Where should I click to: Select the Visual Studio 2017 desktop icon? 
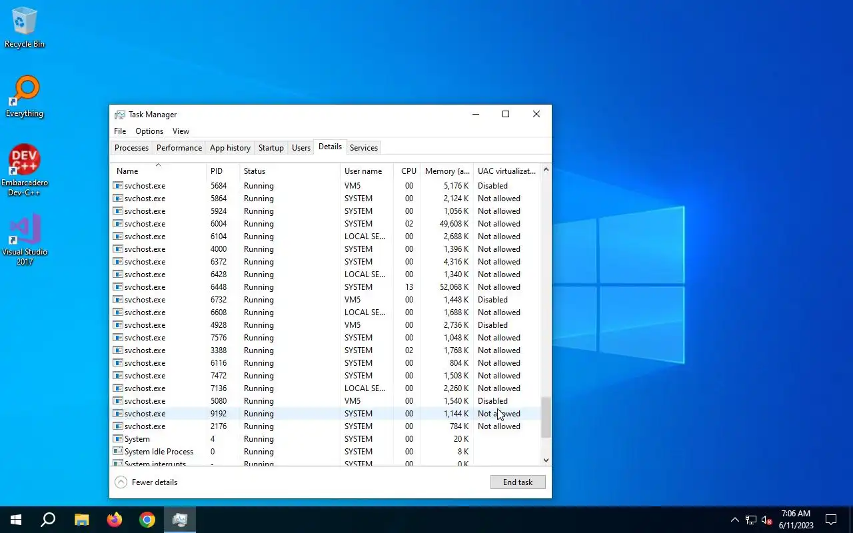(x=25, y=240)
